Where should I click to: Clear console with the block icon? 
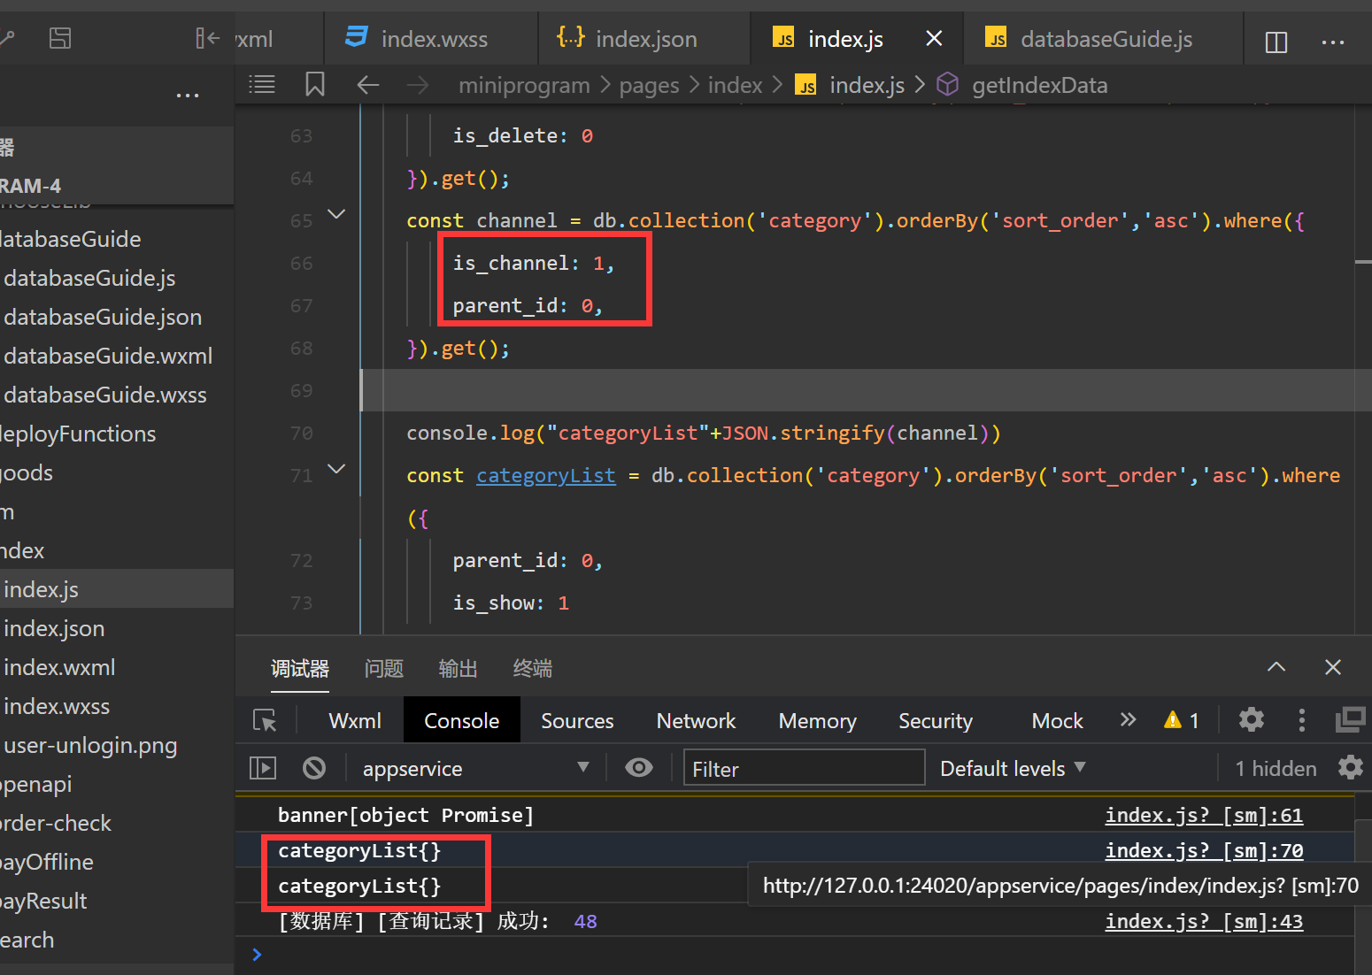(x=314, y=768)
